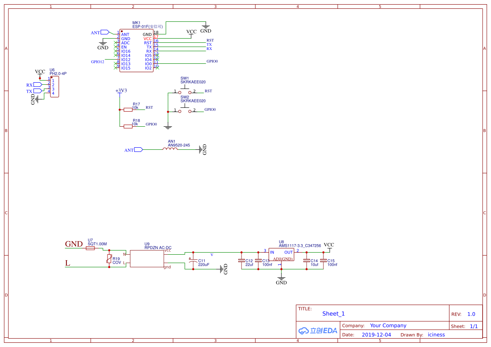Click the 'Sheet_1' title text
Viewport: 491px width, 347px height.
coord(333,313)
